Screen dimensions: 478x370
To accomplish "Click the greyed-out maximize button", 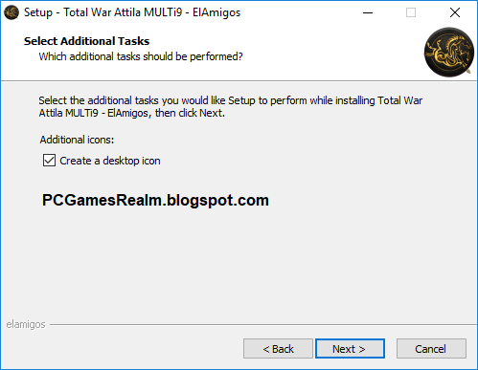I will tap(411, 12).
